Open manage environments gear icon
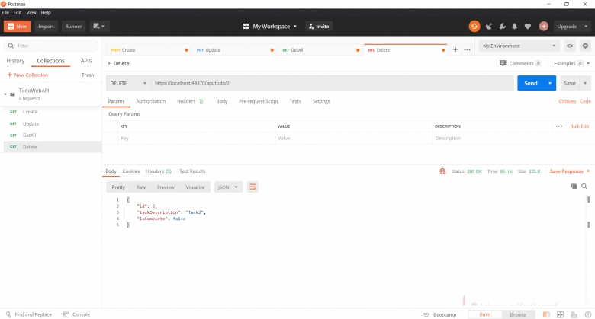This screenshot has width=595, height=319. click(585, 46)
